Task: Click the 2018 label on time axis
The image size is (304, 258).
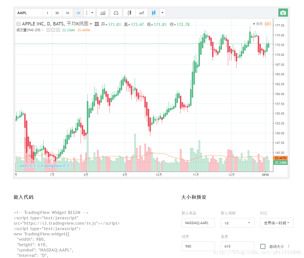Action: pos(265,175)
